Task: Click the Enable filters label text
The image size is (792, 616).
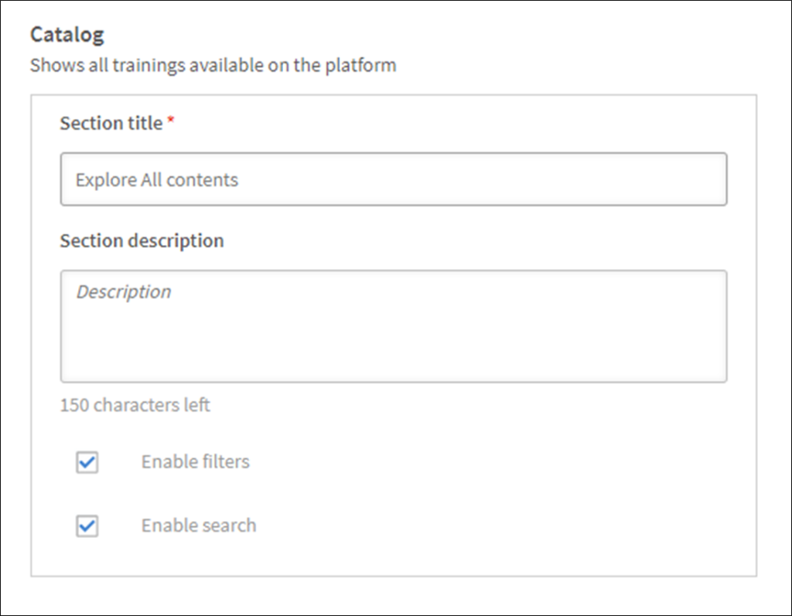Action: 195,462
